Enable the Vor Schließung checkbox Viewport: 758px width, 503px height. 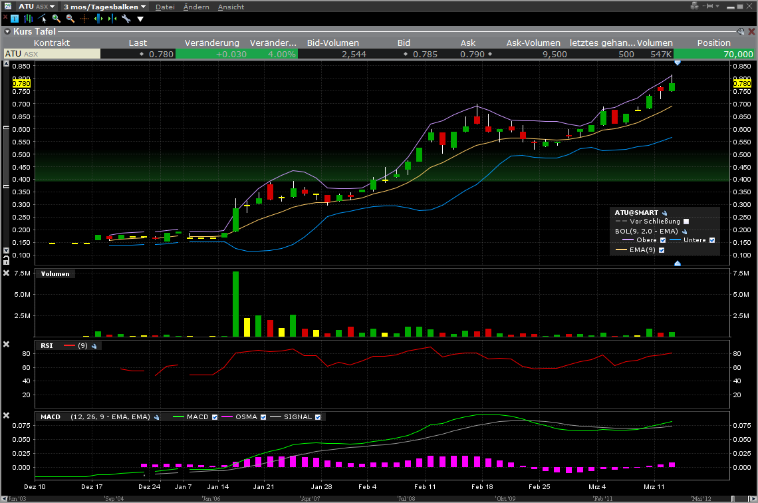pyautogui.click(x=686, y=222)
